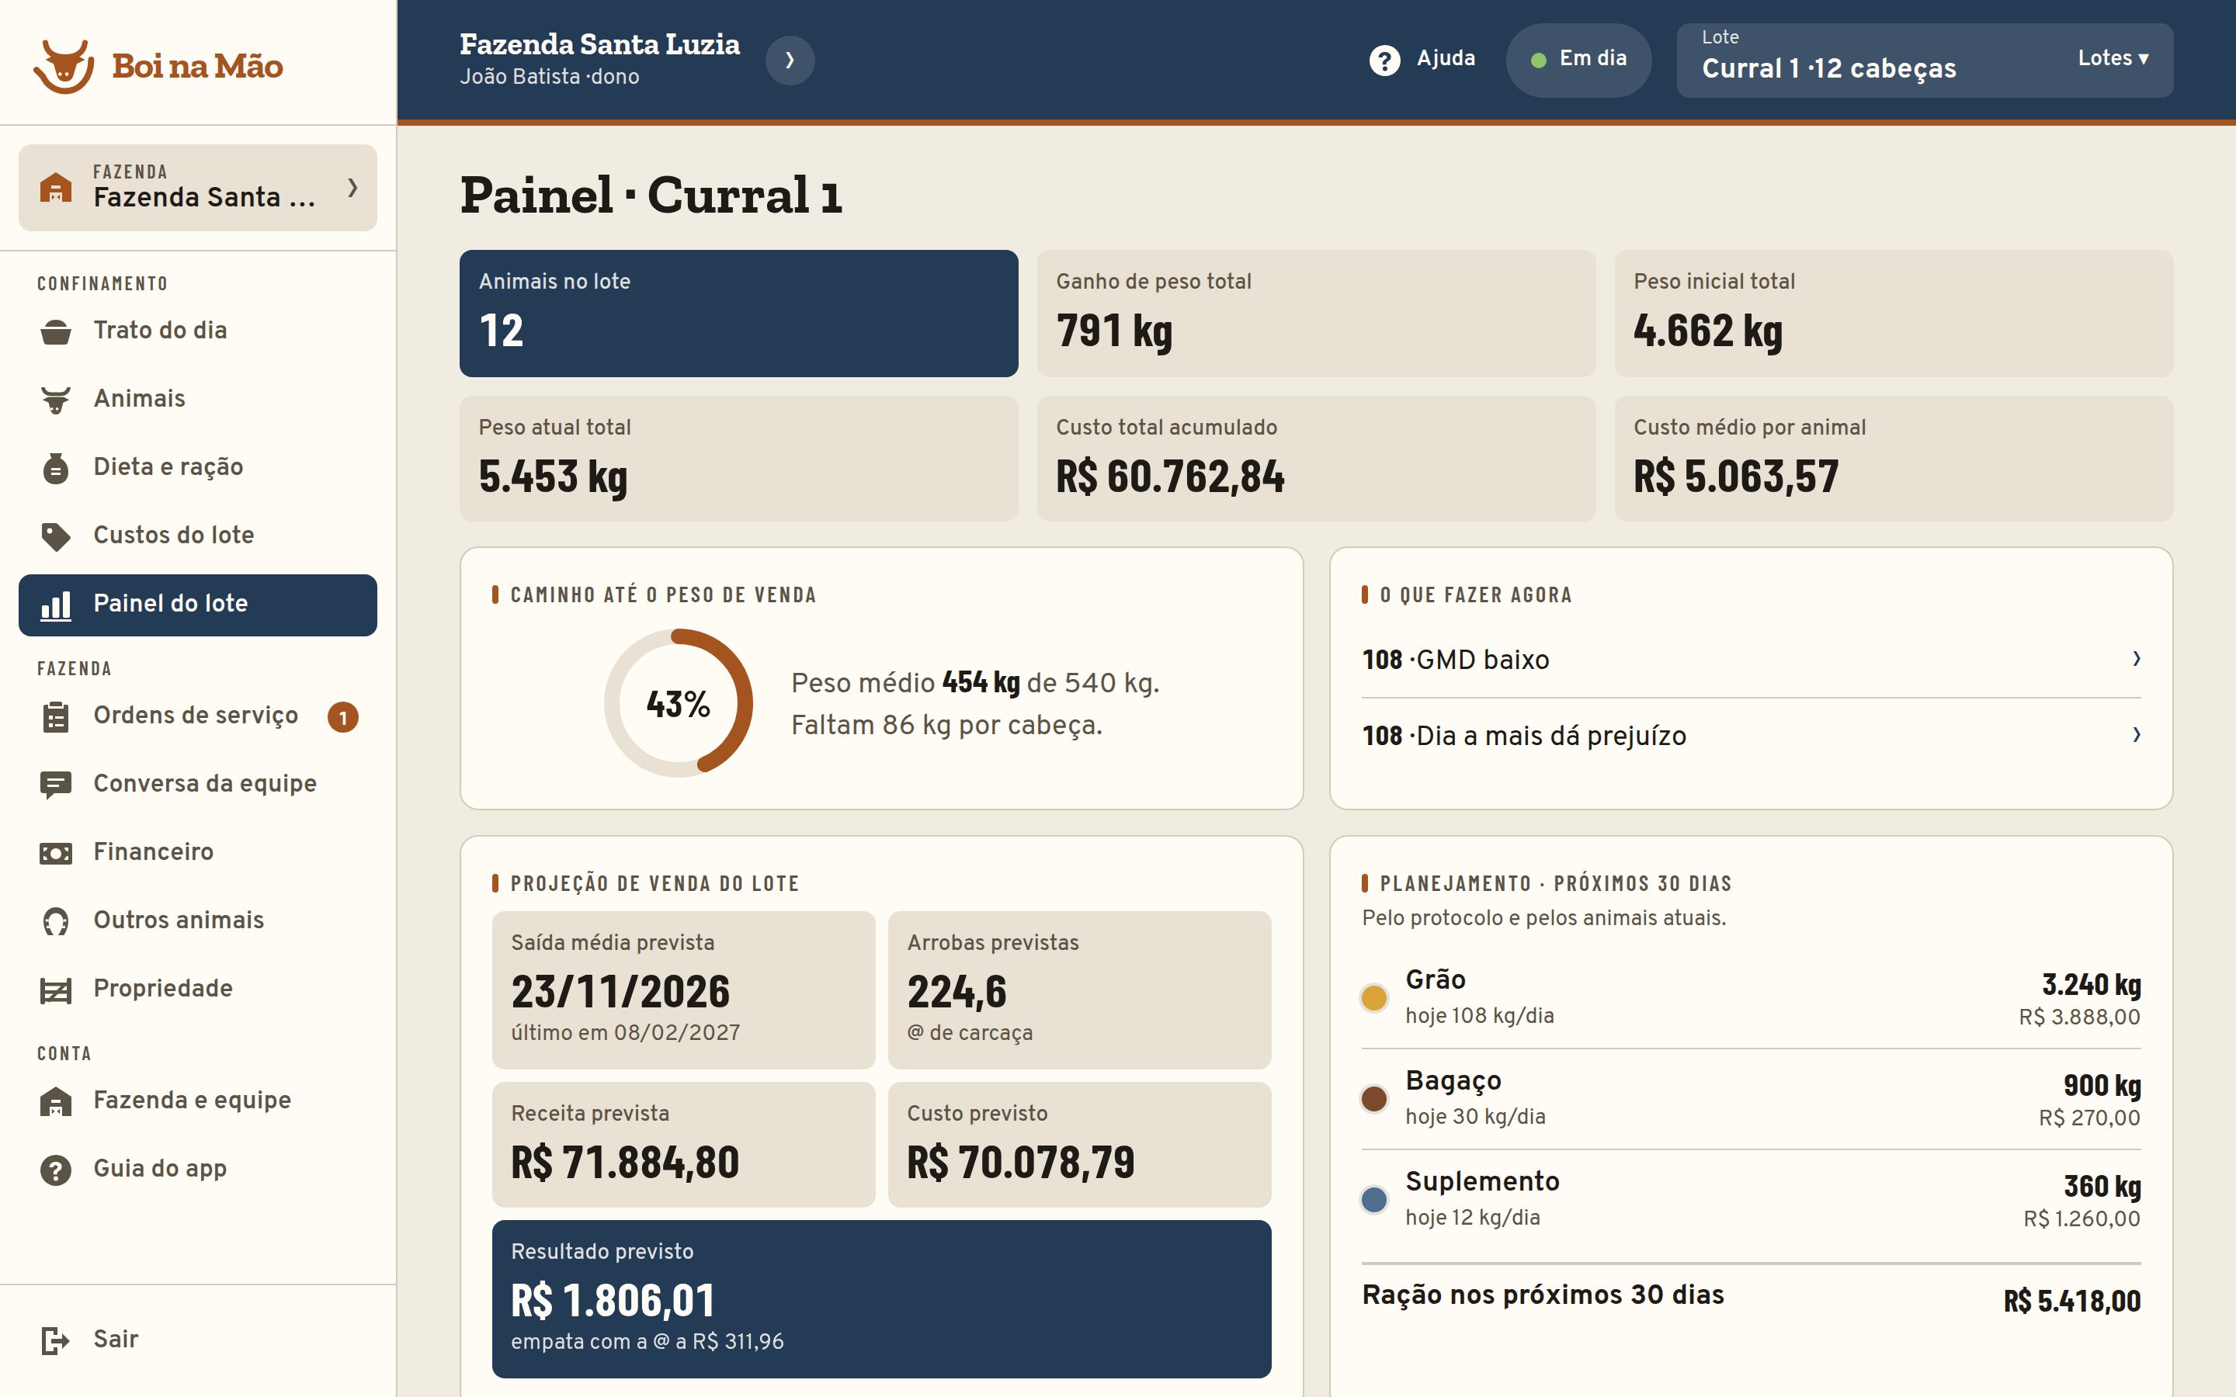Open Outros animais page
The width and height of the screenshot is (2236, 1397).
198,920
